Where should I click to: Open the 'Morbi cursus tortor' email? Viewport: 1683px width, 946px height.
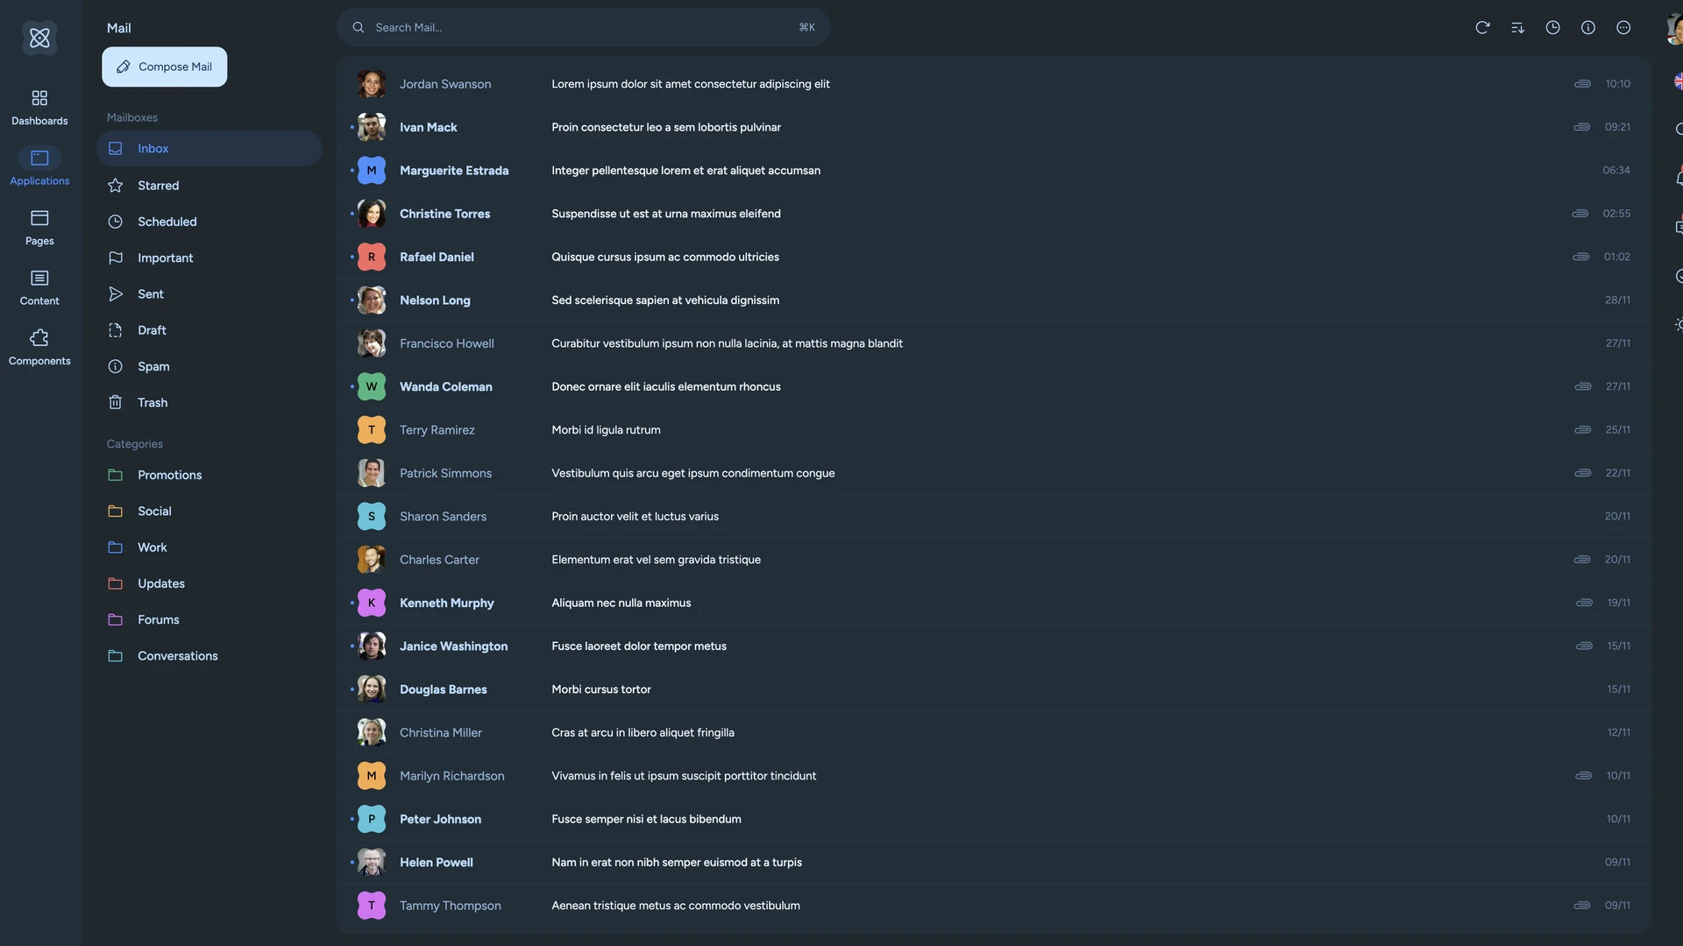(x=994, y=689)
